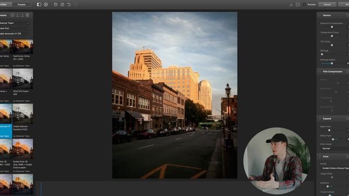
Task: Switch to the Presets tab
Action: click(x=22, y=4)
